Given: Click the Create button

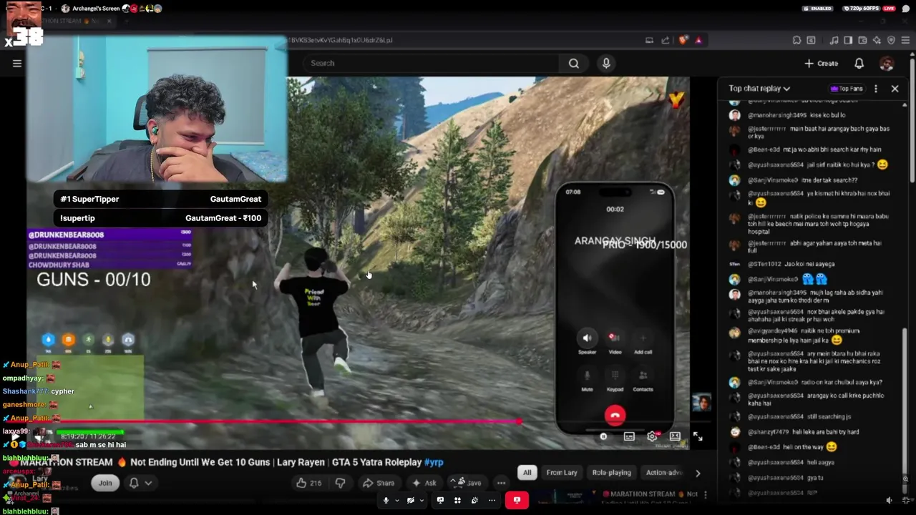Looking at the screenshot, I should 821,63.
